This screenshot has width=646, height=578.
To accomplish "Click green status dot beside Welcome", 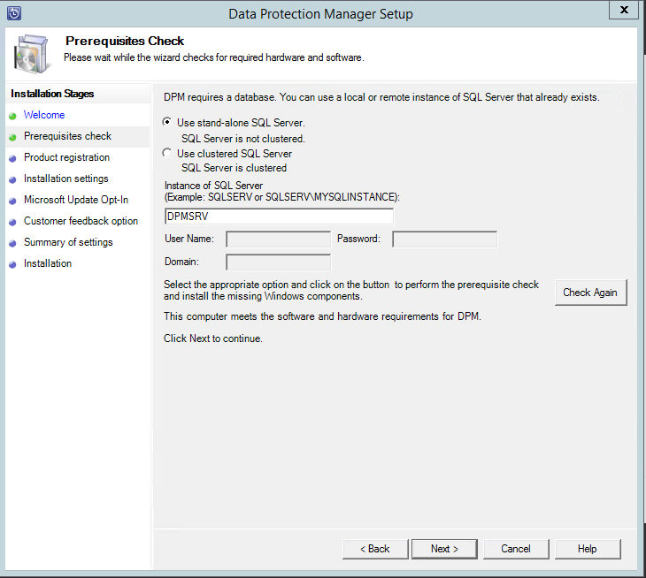I will point(12,116).
